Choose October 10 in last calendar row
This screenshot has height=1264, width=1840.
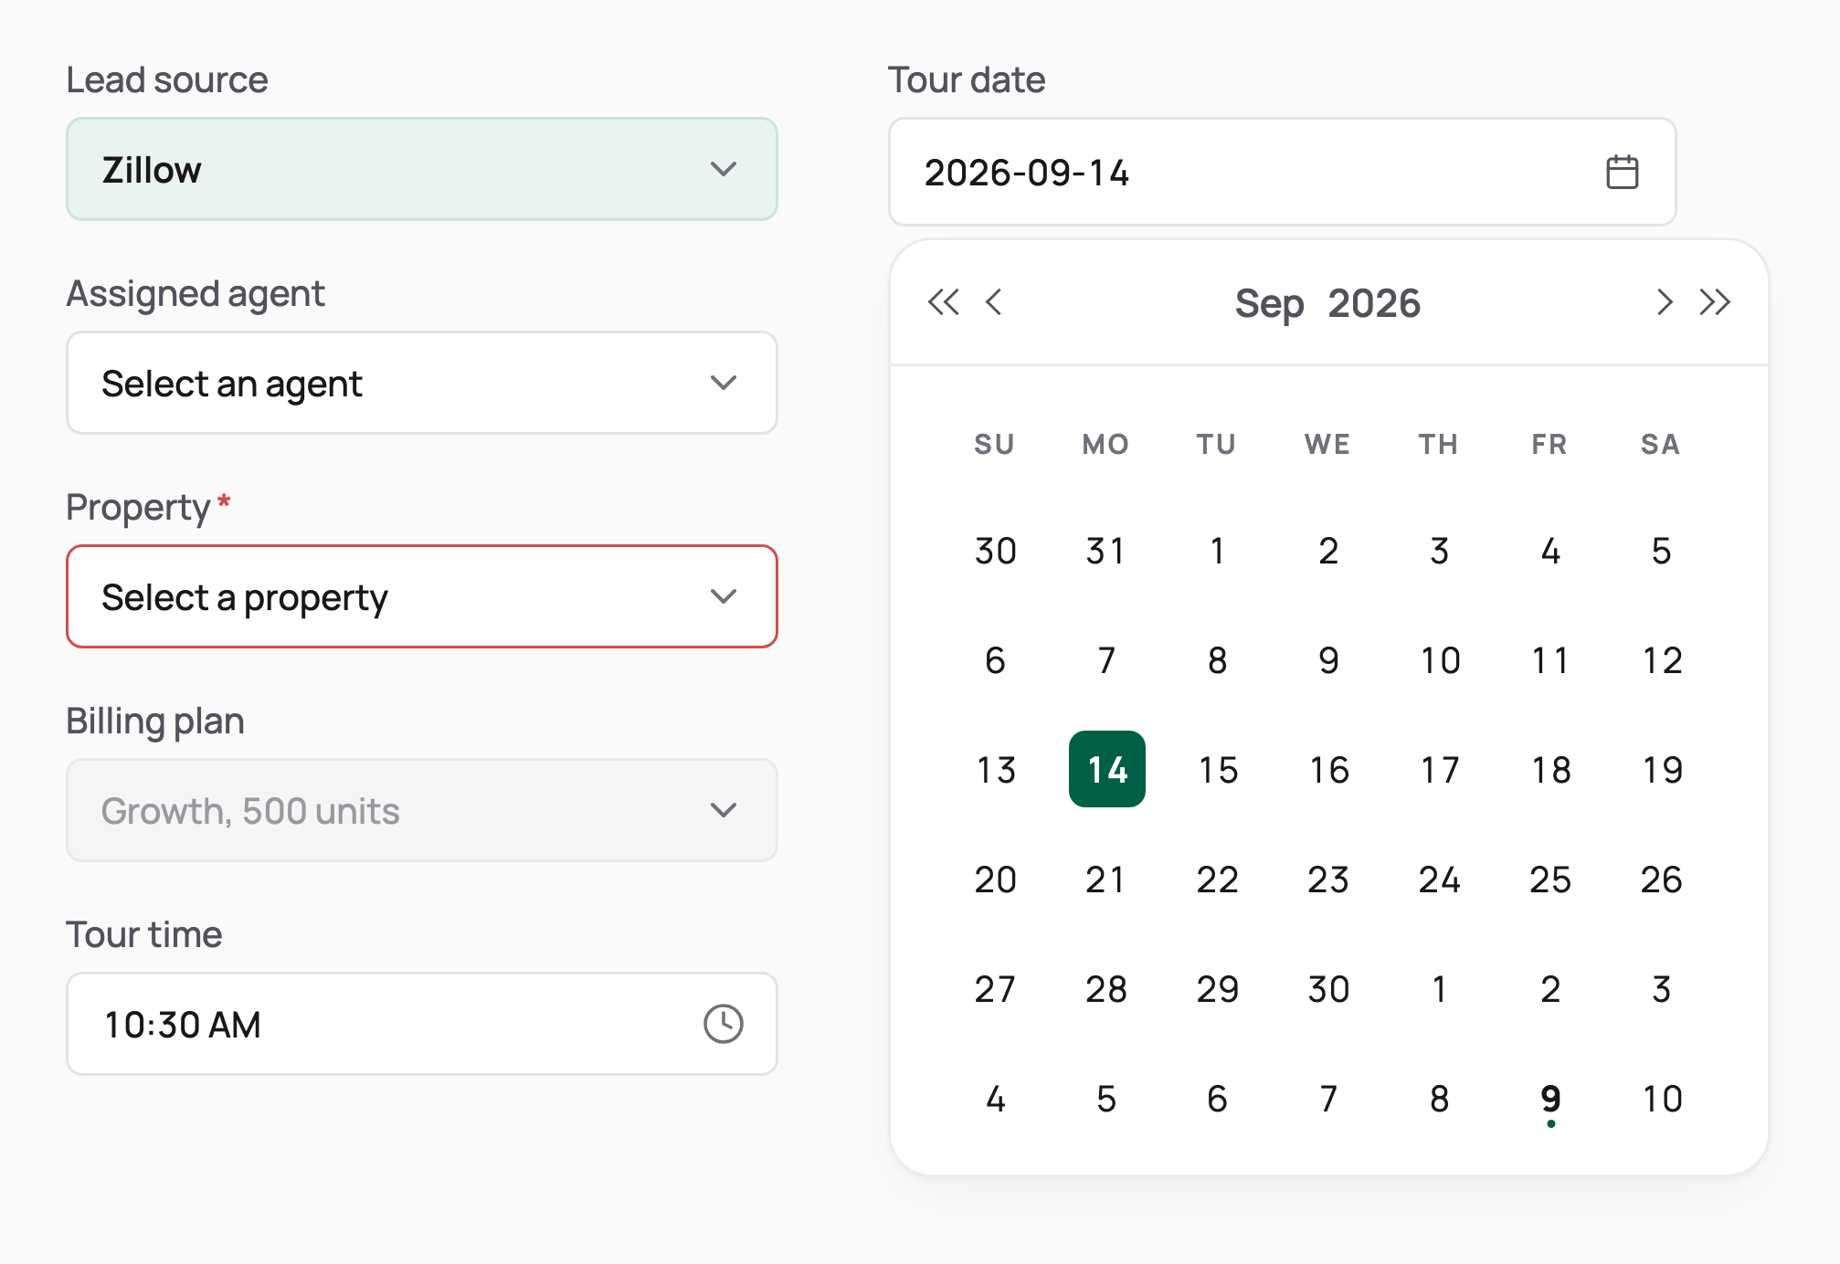click(x=1662, y=1098)
